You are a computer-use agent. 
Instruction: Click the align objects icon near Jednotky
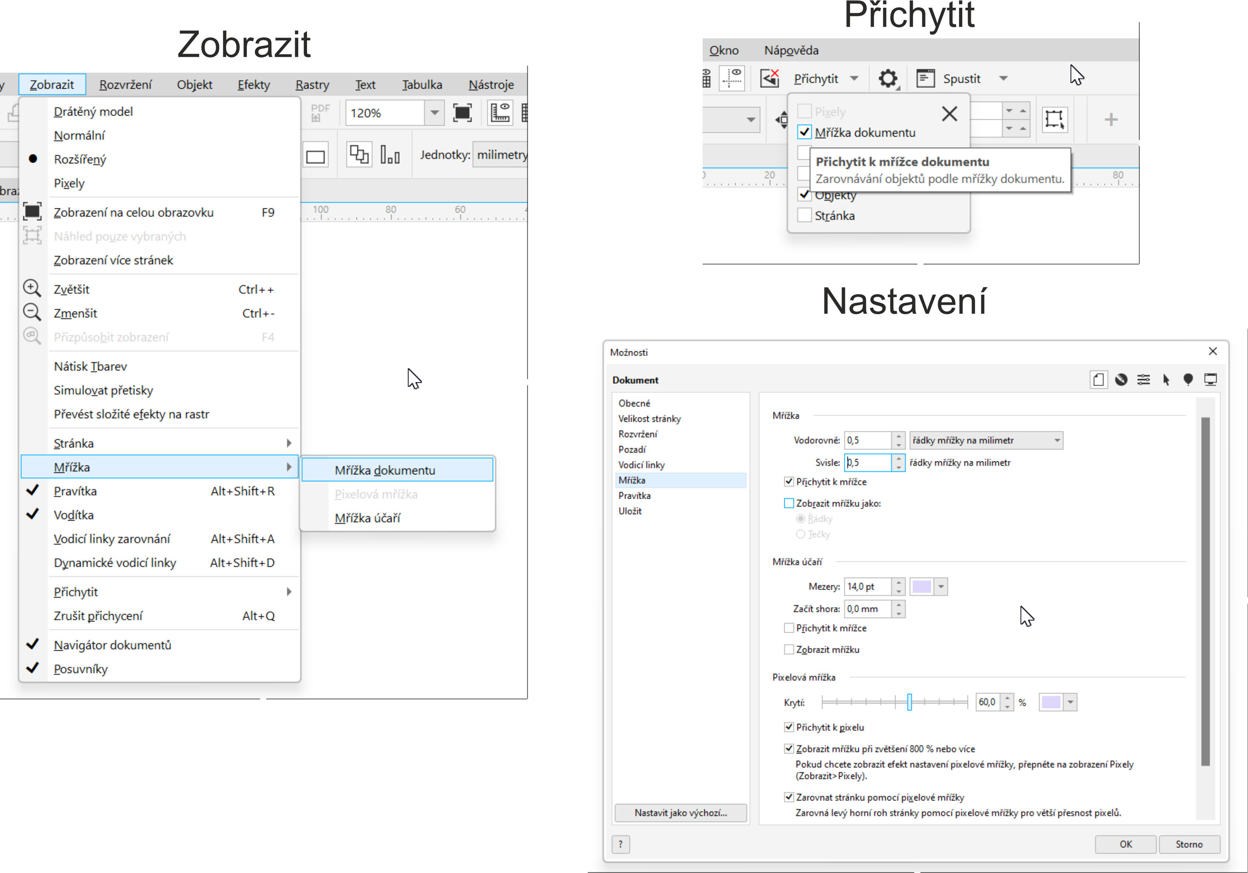(390, 155)
